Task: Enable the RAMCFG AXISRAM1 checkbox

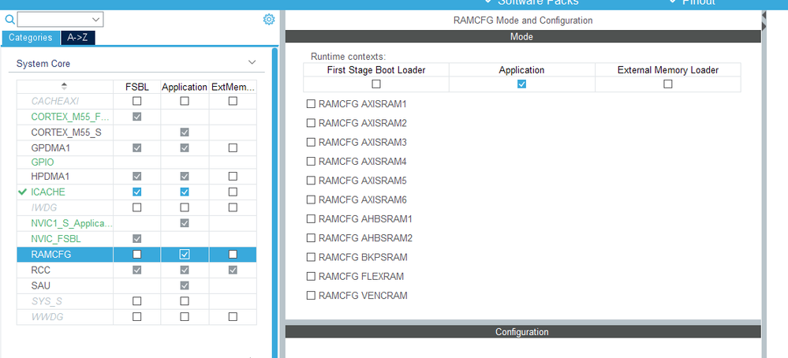Action: [x=311, y=104]
